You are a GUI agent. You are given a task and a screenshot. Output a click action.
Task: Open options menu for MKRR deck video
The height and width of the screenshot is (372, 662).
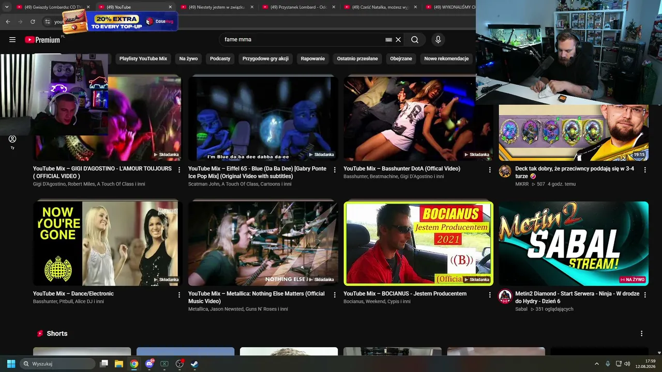[x=645, y=169]
